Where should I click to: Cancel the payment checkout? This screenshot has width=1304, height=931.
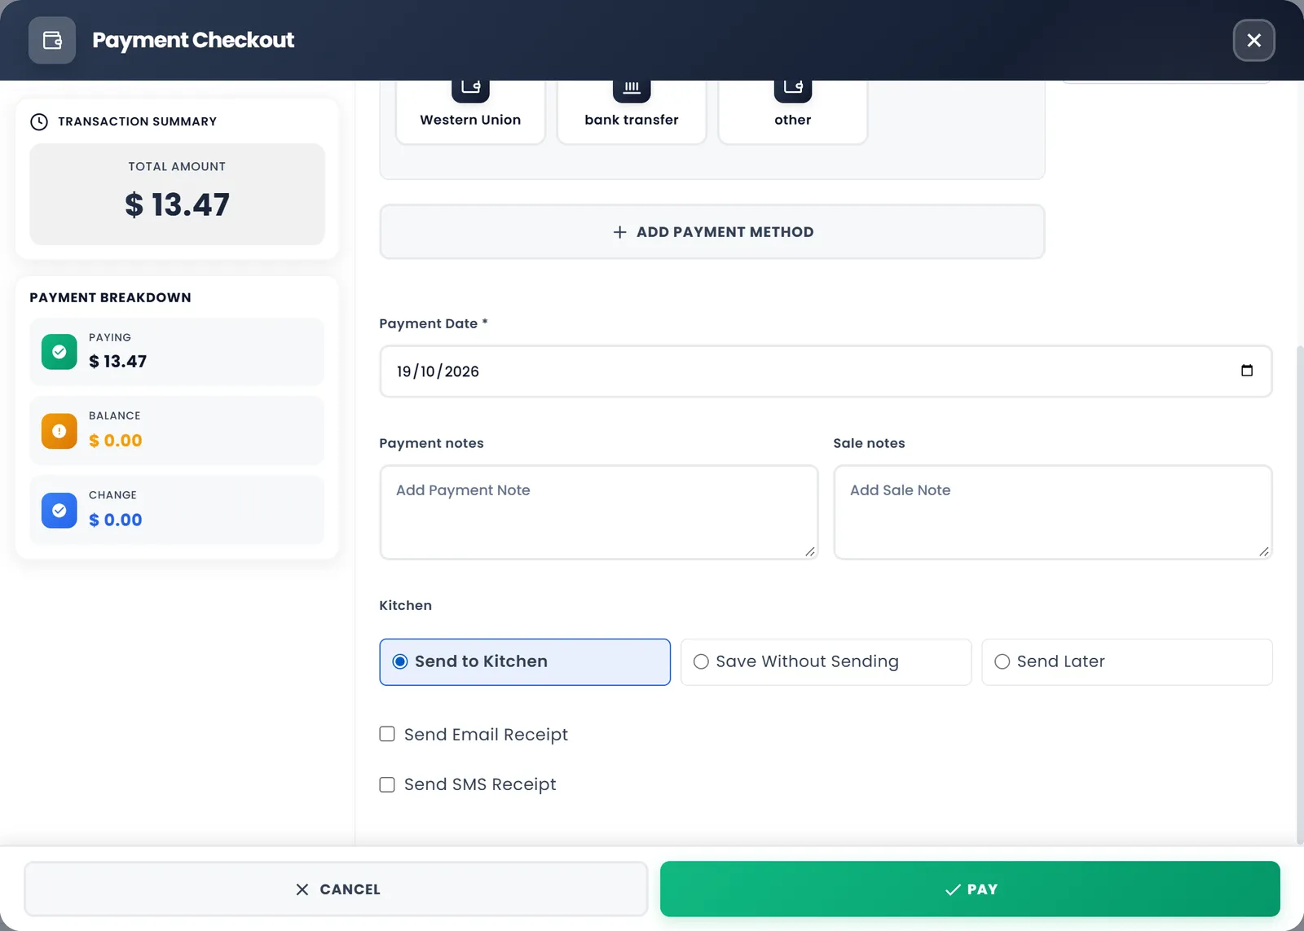tap(336, 889)
